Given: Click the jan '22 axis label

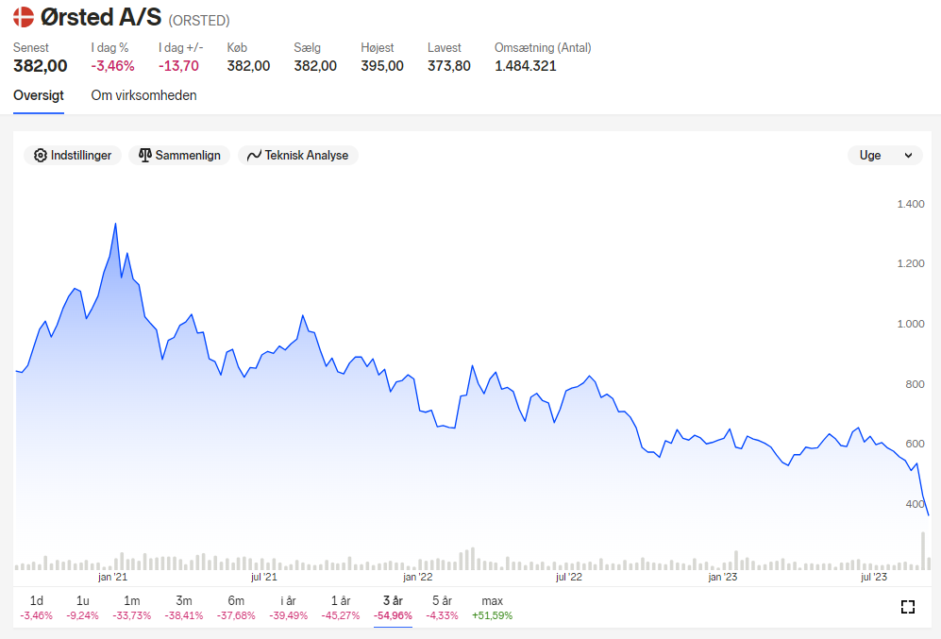Looking at the screenshot, I should pyautogui.click(x=418, y=578).
